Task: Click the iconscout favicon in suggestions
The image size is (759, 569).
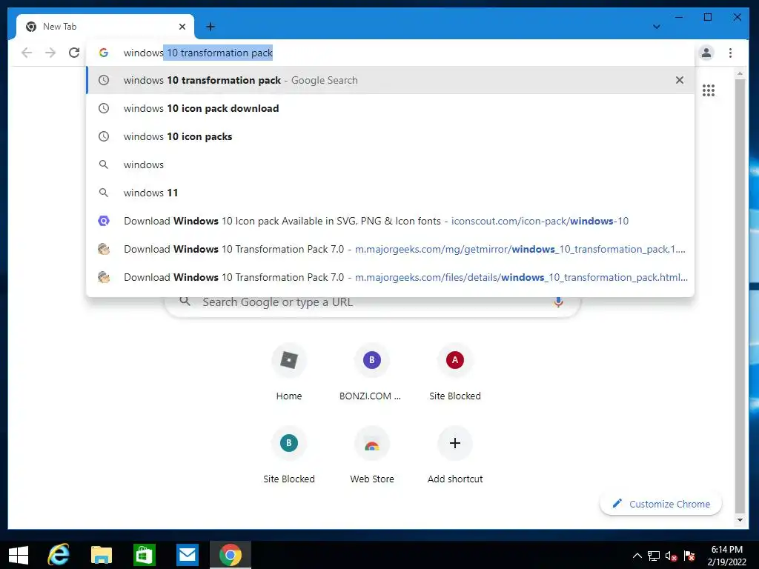Action: click(104, 221)
